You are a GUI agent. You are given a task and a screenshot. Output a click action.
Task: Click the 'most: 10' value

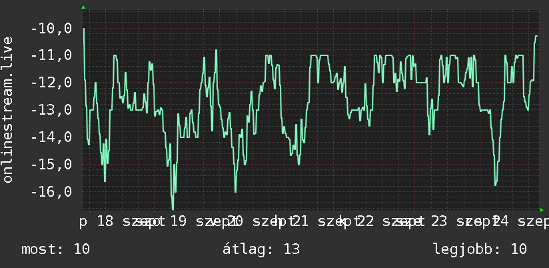coord(56,249)
